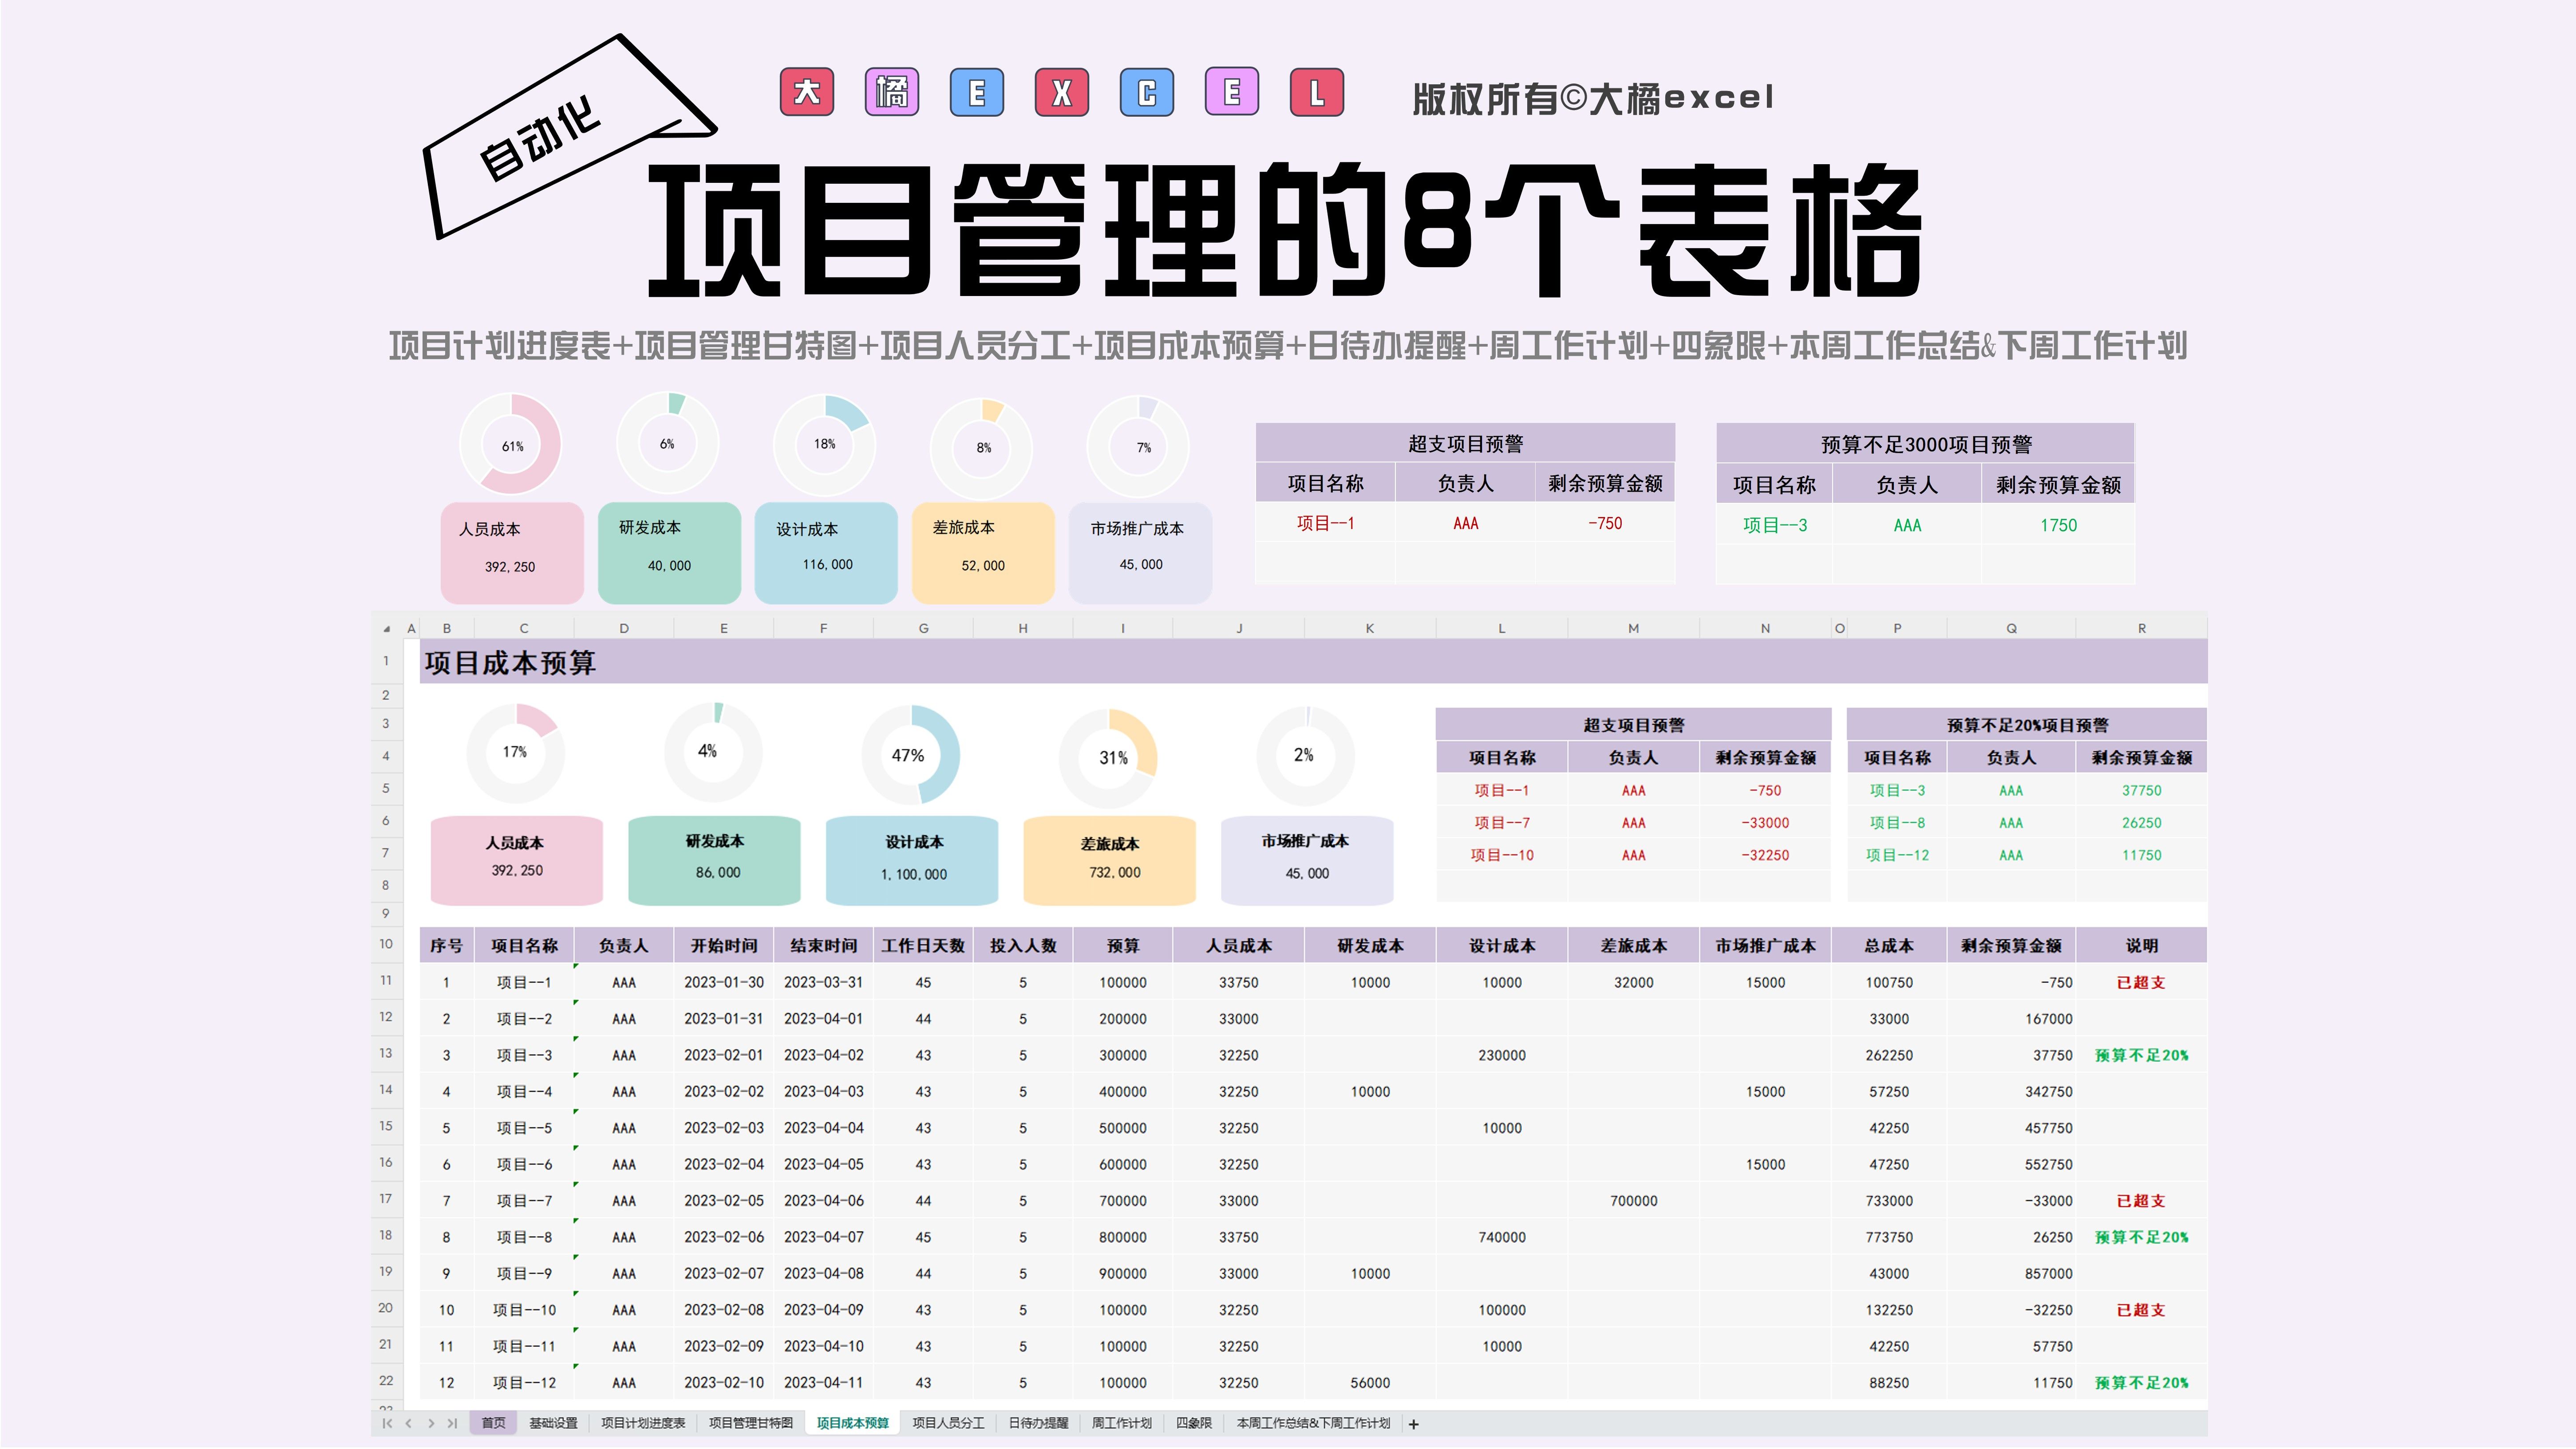Select column R header
The width and height of the screenshot is (2576, 1449).
click(x=2141, y=629)
